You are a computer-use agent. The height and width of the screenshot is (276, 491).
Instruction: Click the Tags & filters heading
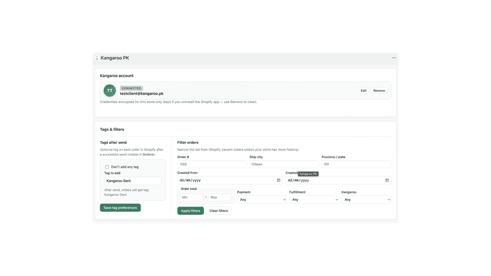112,129
